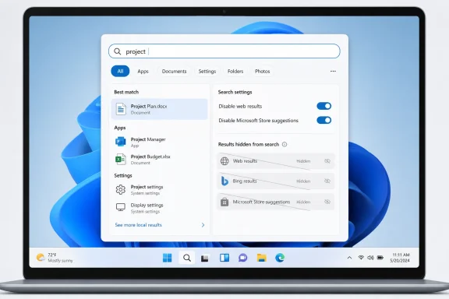449x299 pixels.
Task: Launch the Chat app from taskbar
Action: [243, 258]
